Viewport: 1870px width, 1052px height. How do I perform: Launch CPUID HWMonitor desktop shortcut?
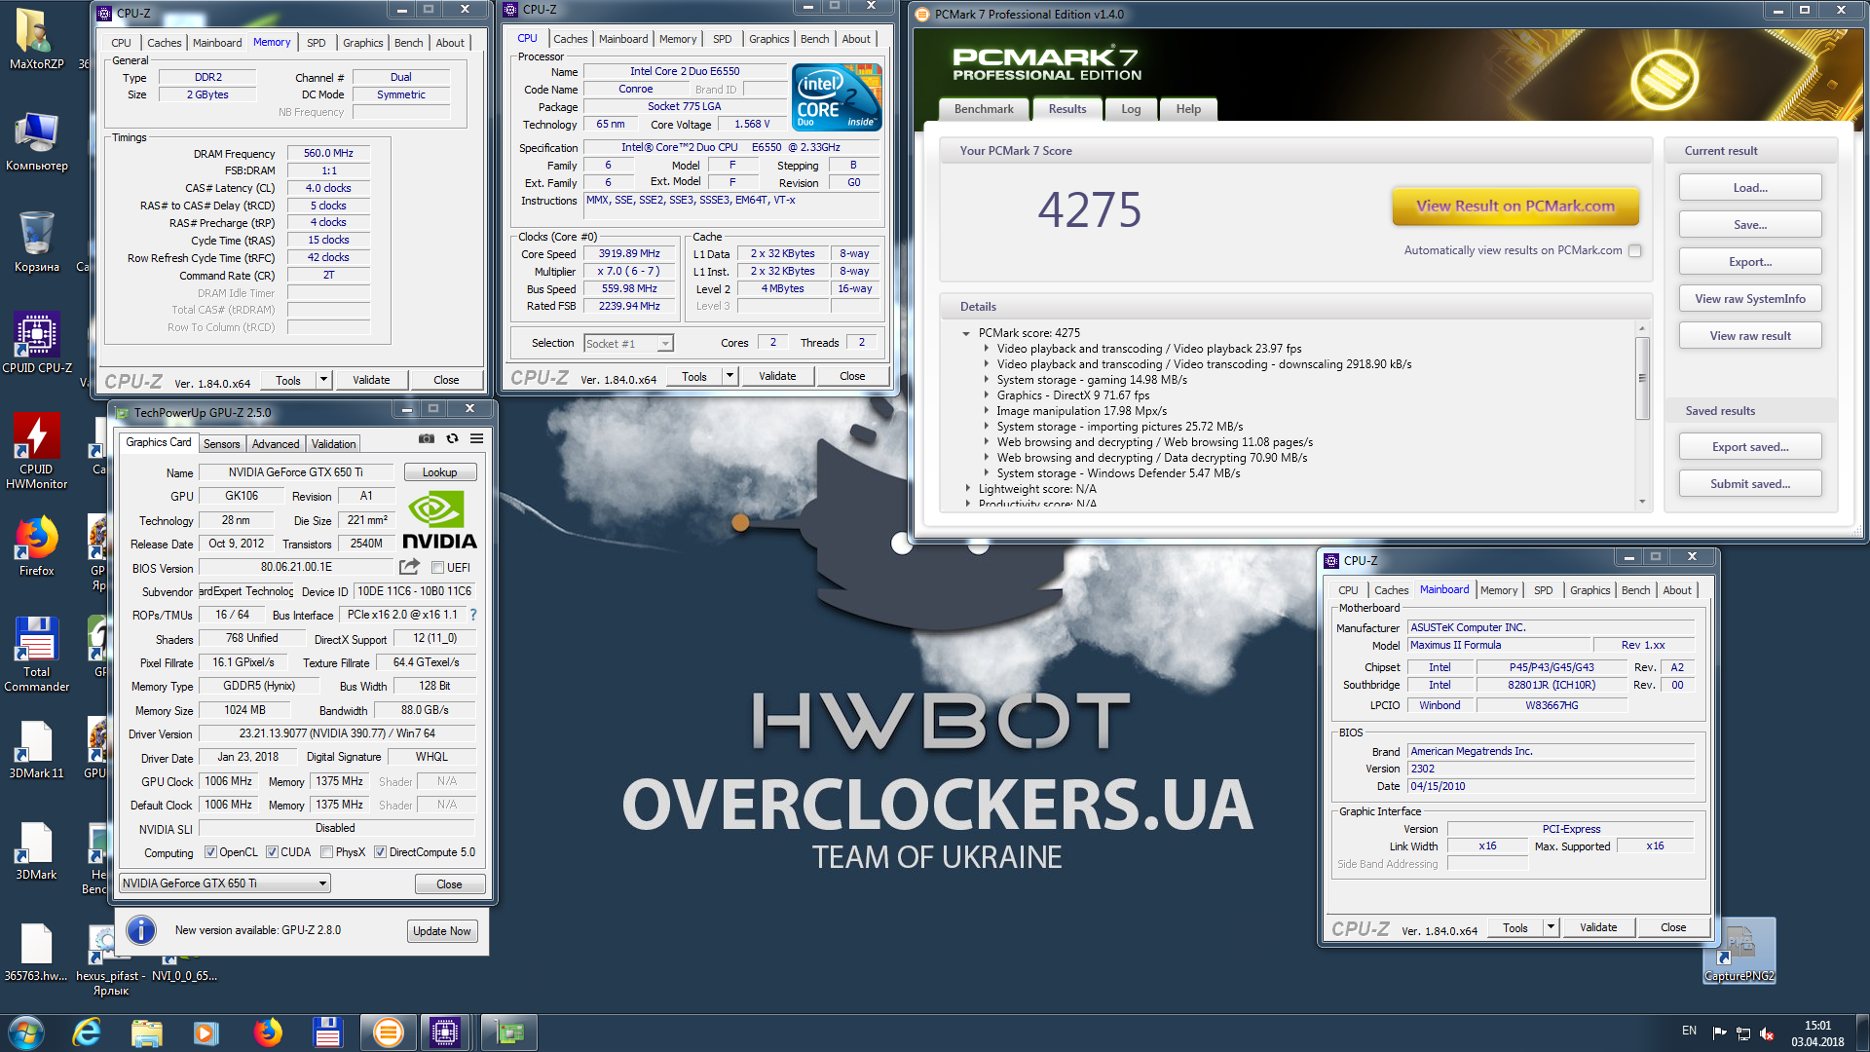37,451
